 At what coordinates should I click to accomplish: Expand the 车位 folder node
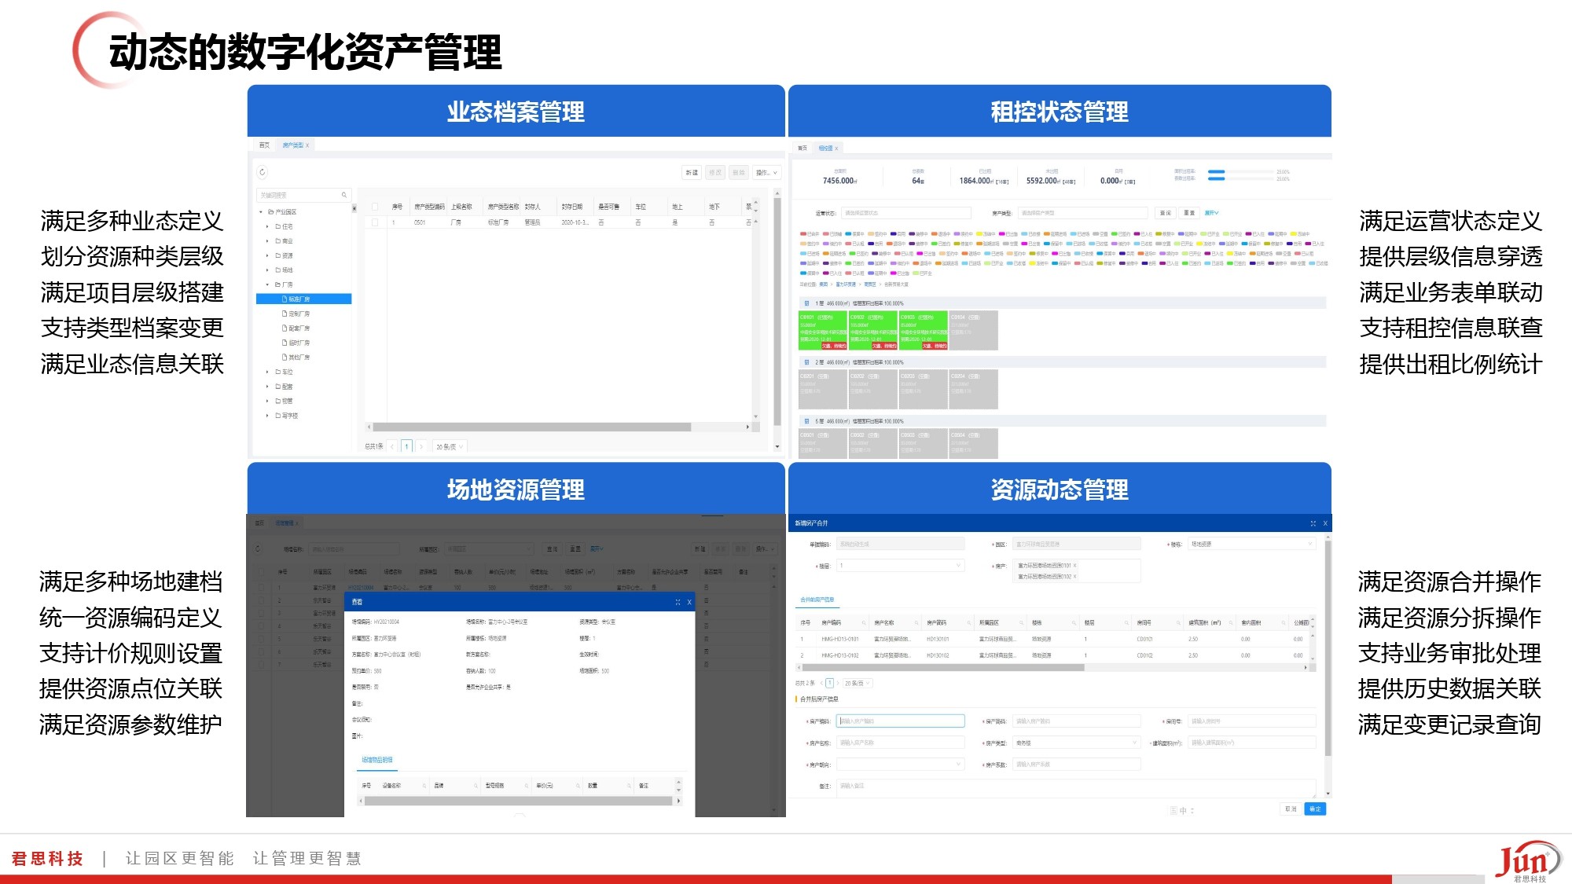tap(267, 372)
